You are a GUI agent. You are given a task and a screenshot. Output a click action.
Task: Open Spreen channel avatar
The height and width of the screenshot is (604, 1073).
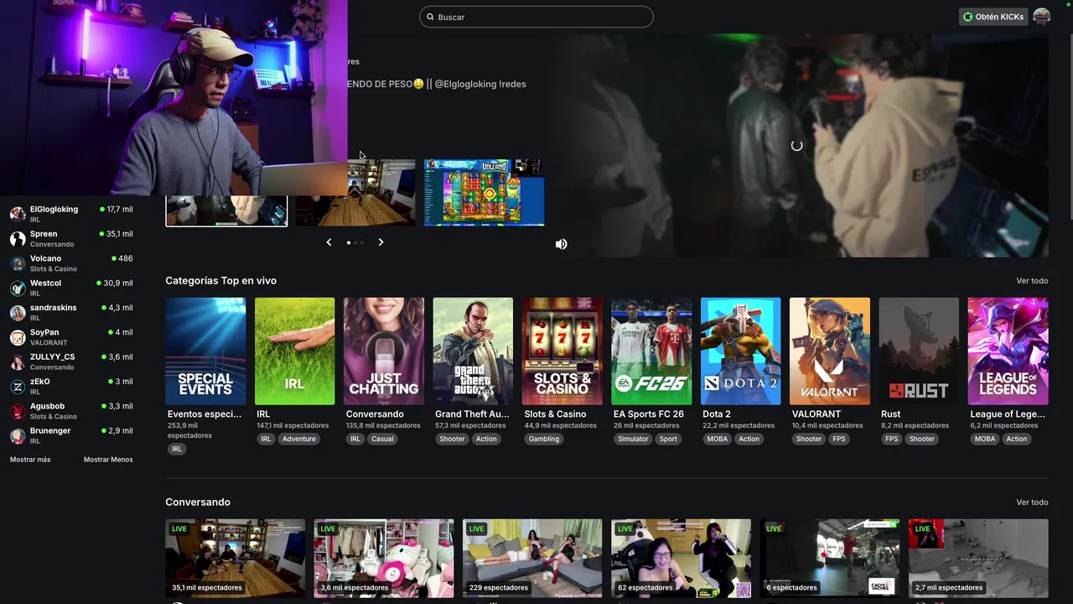click(x=18, y=238)
